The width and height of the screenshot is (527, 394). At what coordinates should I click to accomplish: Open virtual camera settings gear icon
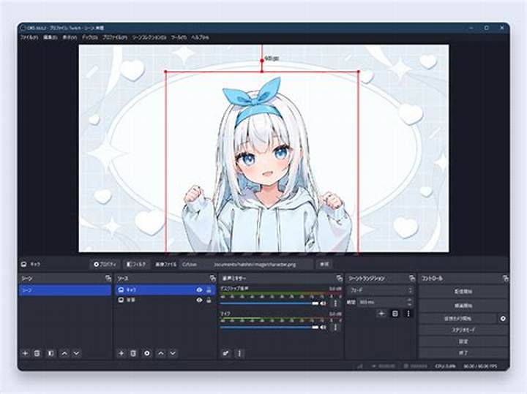(503, 319)
